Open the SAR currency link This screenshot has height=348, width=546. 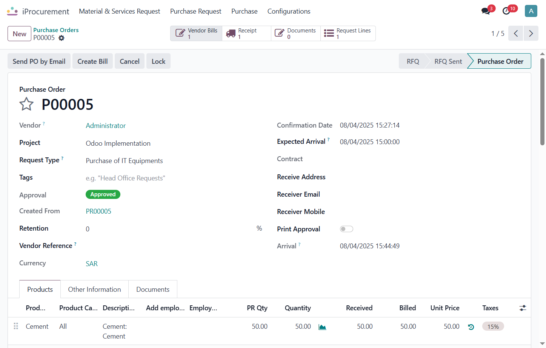92,264
